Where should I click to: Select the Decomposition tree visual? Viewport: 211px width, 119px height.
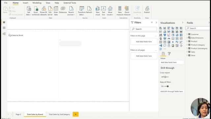pos(161,46)
